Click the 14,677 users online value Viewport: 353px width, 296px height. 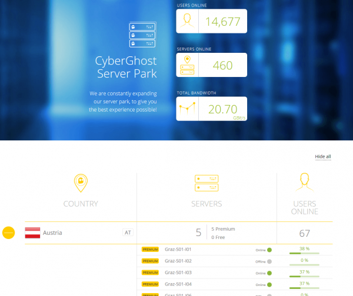click(x=223, y=22)
